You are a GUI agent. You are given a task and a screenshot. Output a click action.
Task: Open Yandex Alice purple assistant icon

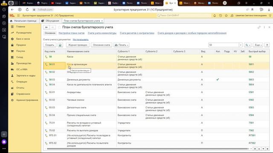click(4, 142)
